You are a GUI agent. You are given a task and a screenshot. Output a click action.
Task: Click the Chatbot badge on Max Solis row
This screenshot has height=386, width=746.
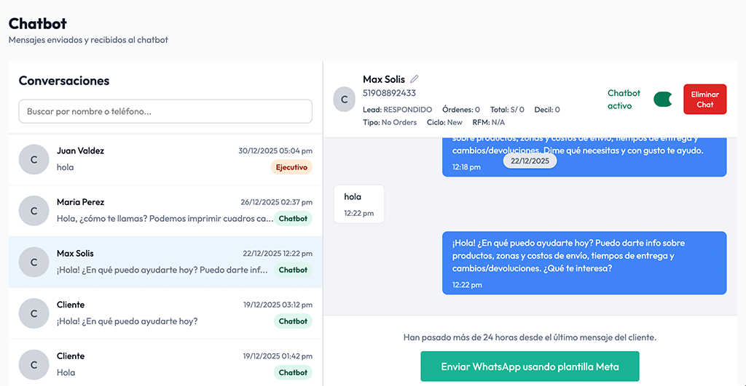coord(293,270)
